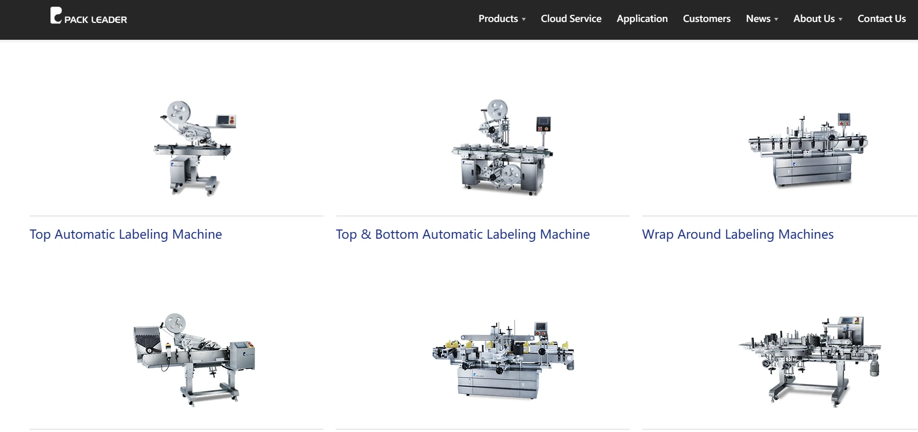
Task: Click the Top Automatic Labeling Machine photo
Action: pyautogui.click(x=194, y=148)
